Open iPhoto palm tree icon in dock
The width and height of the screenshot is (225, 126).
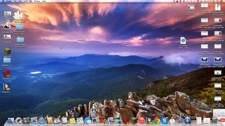click(x=118, y=121)
